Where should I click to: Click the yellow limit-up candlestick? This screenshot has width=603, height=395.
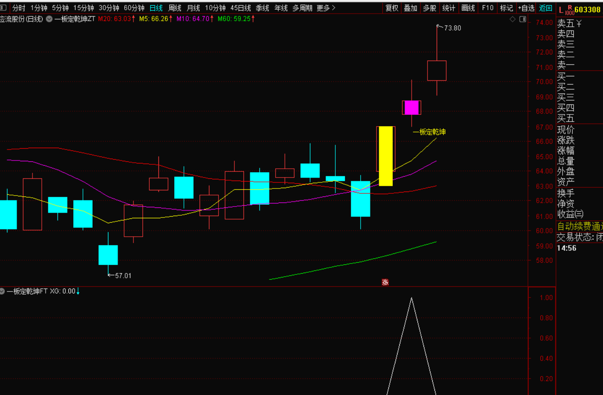[386, 156]
